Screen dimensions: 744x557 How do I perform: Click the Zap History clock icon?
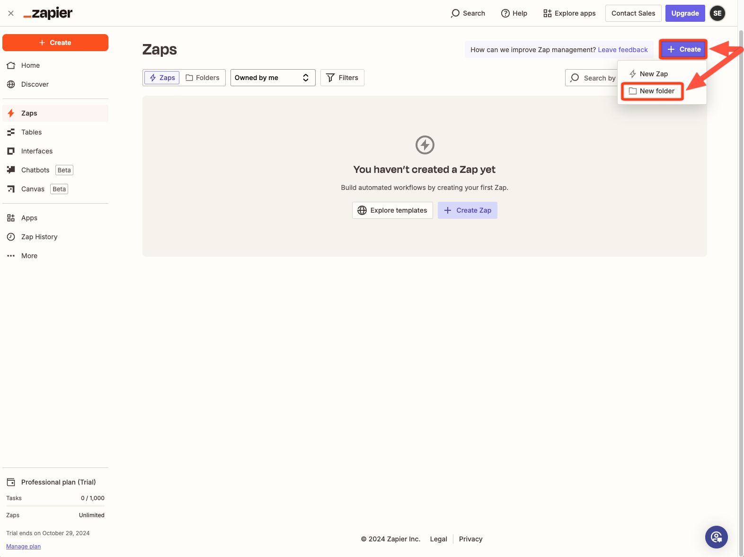click(11, 237)
